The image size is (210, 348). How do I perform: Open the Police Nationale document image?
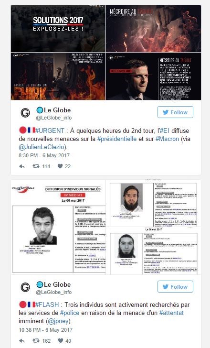58,227
